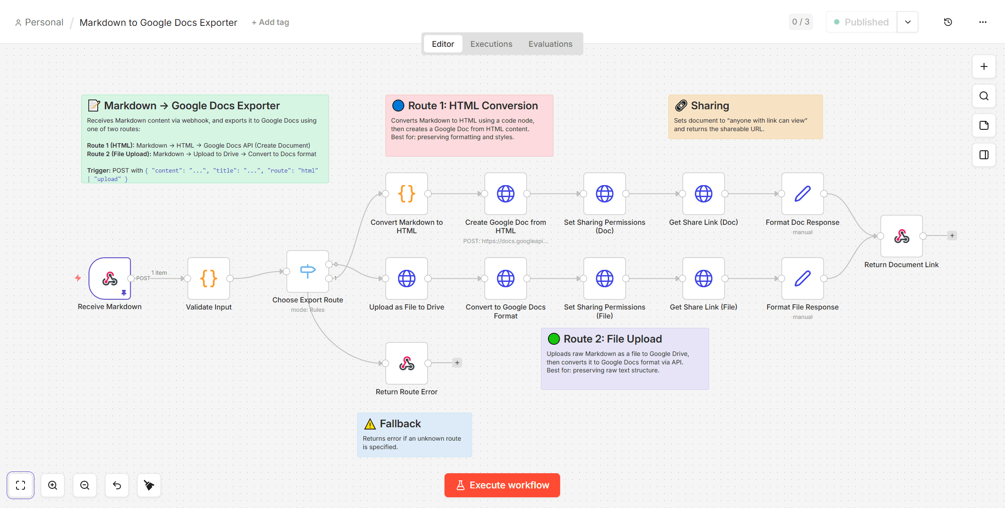The height and width of the screenshot is (508, 1005).
Task: Add a sticky note from the right sidebar
Action: [984, 125]
